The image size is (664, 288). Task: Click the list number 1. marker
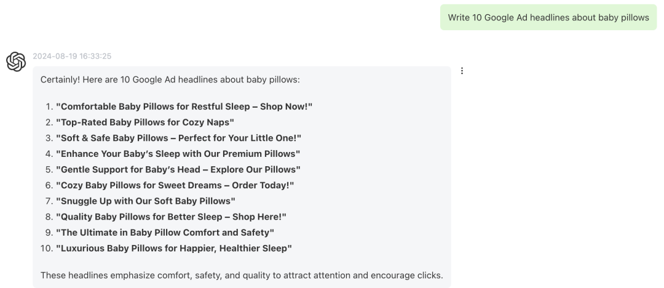(49, 106)
